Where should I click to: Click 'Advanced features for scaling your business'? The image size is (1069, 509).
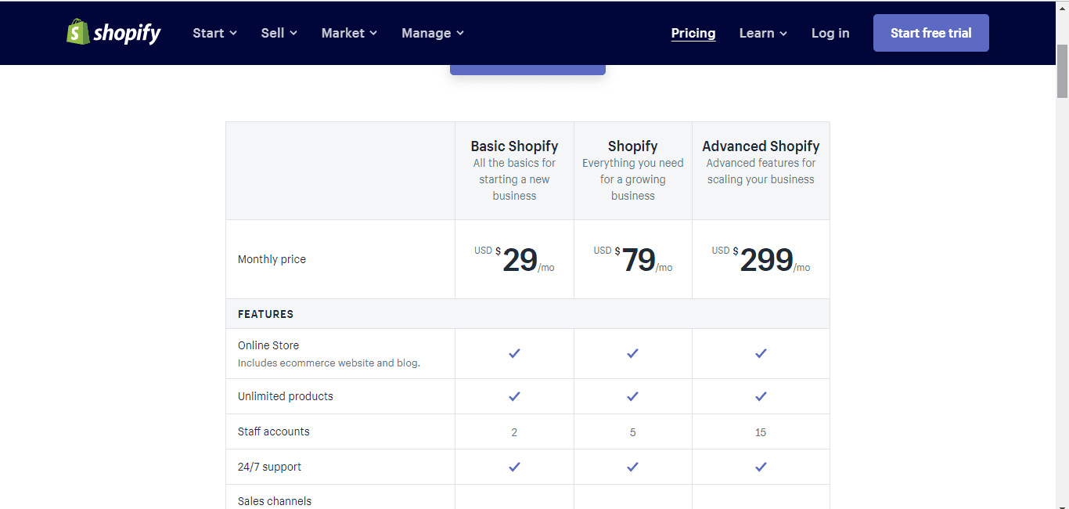point(761,171)
